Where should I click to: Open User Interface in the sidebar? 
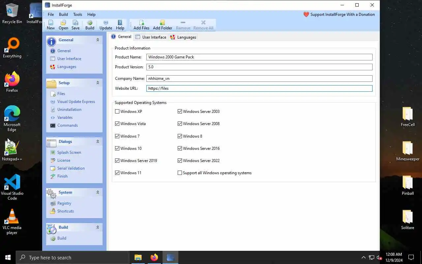point(69,59)
